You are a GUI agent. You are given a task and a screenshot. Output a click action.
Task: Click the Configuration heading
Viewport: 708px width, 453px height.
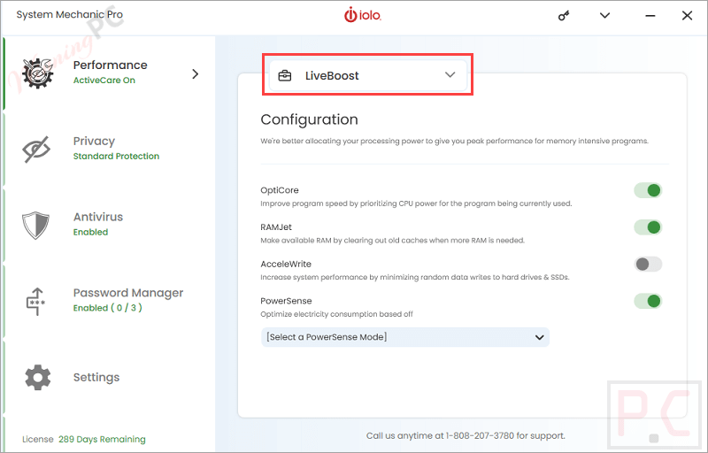tap(309, 119)
